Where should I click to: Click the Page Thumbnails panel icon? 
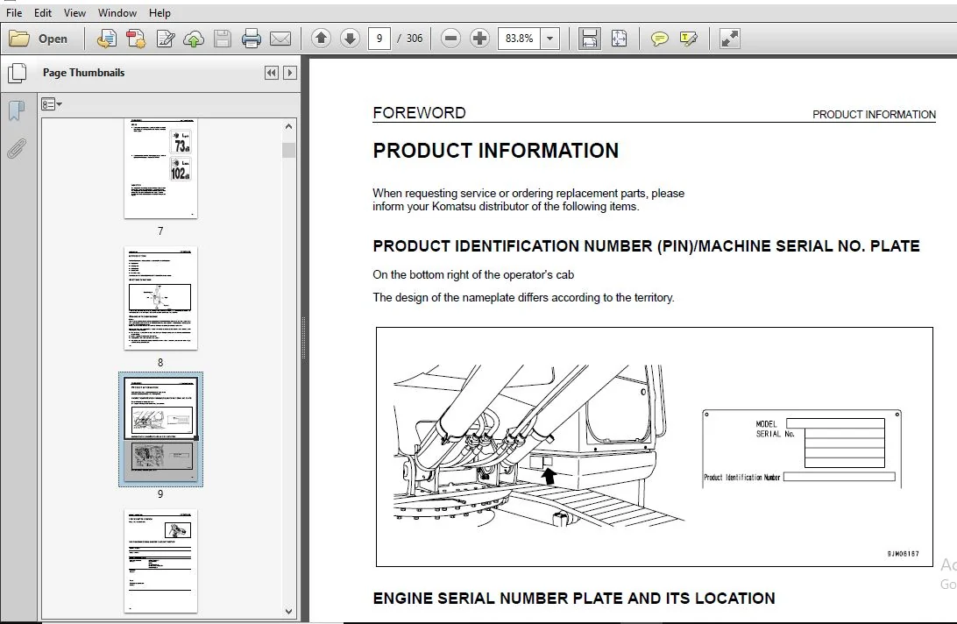(x=18, y=74)
